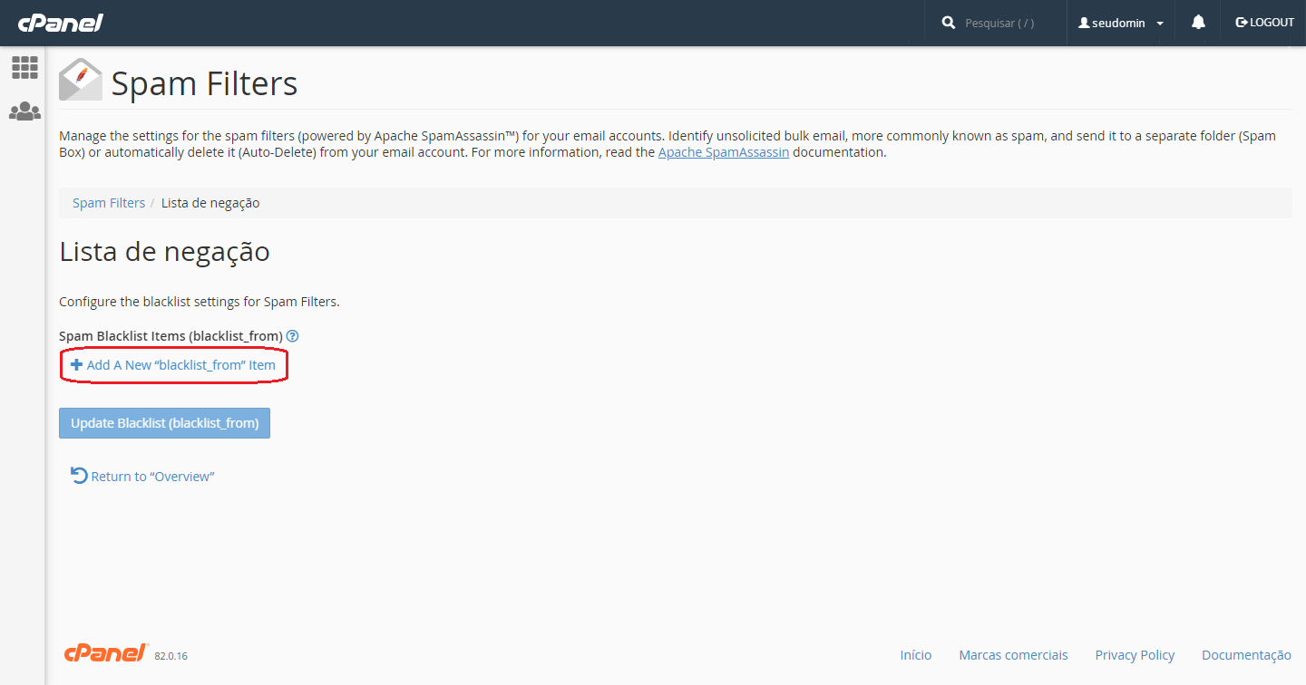Click the Lista de negação breadcrumb text

click(x=210, y=203)
